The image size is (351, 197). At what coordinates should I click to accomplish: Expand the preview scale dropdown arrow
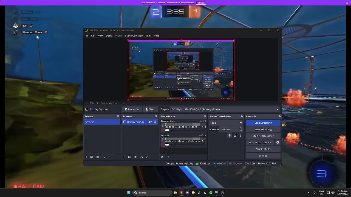(123, 103)
